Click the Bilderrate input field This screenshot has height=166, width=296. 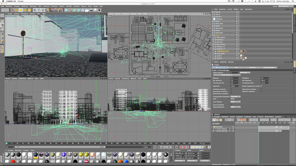[234, 78]
